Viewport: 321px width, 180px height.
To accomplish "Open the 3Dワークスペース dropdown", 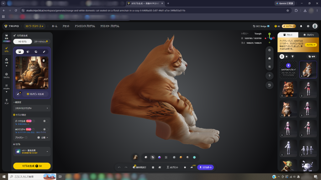I will point(34,26).
